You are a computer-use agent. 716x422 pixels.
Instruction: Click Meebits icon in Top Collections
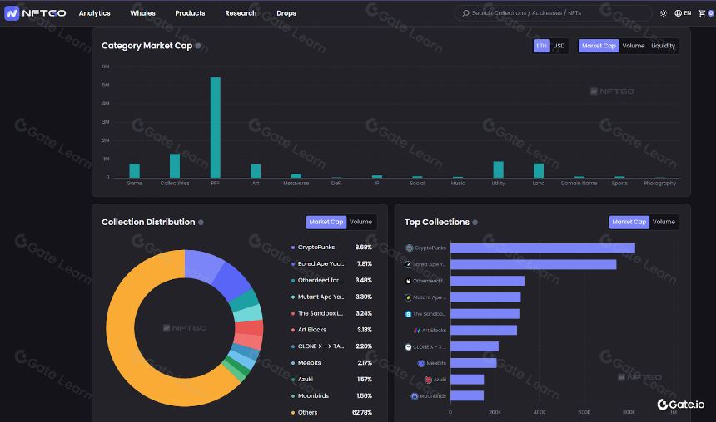421,363
